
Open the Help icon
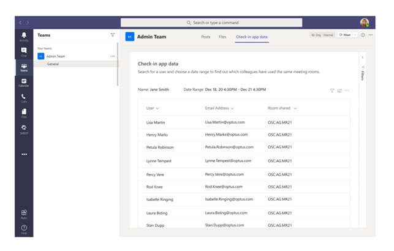pos(24,230)
